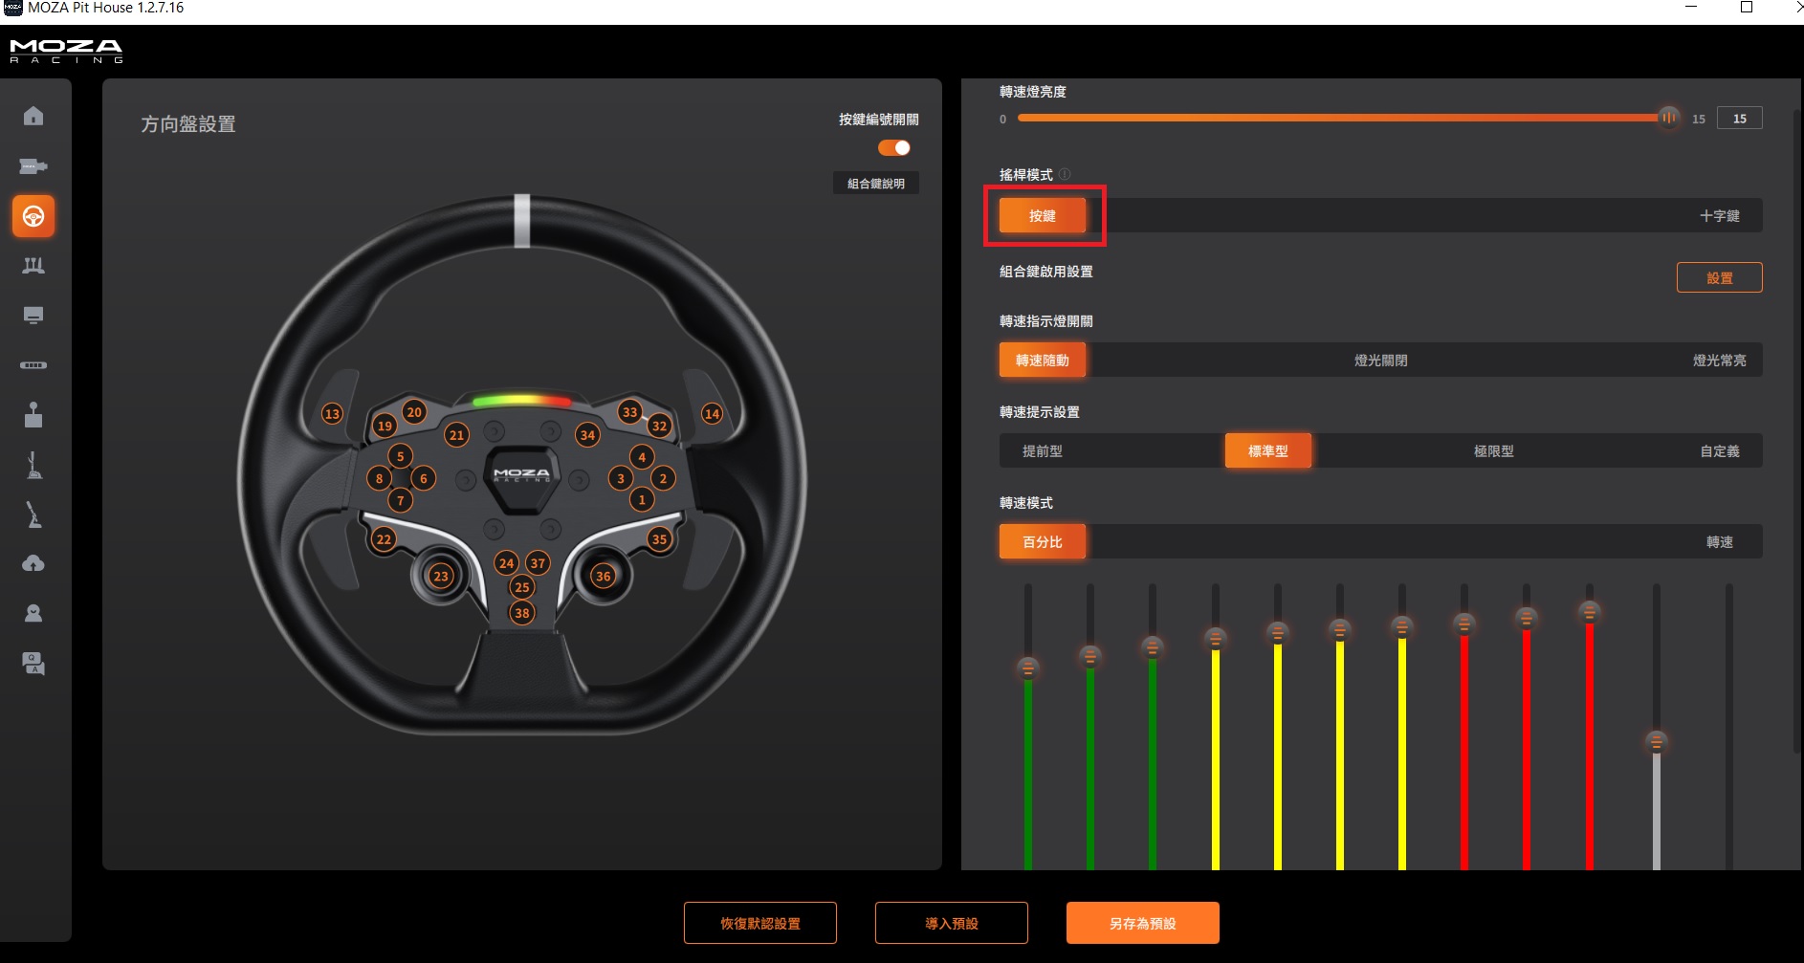
Task: Open the wheel base motor settings icon
Action: 33,166
